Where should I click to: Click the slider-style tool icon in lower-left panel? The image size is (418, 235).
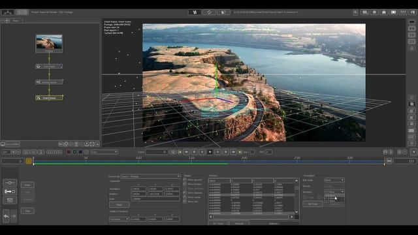[x=10, y=183]
